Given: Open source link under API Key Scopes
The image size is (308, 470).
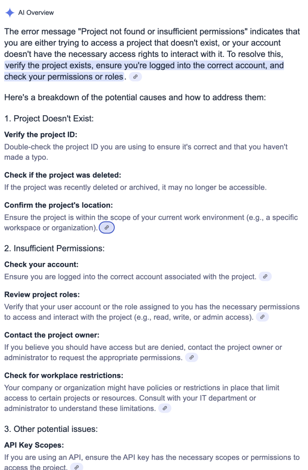Looking at the screenshot, I should (77, 467).
